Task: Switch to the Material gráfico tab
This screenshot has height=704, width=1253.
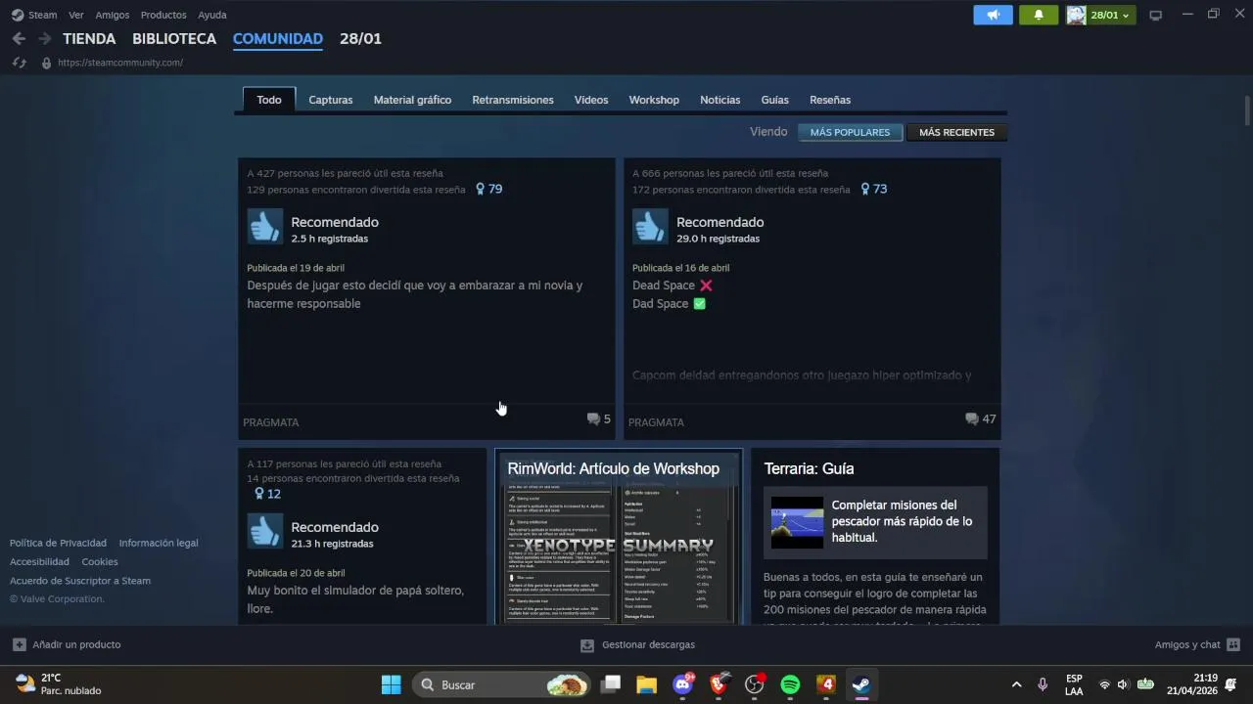Action: pos(412,100)
